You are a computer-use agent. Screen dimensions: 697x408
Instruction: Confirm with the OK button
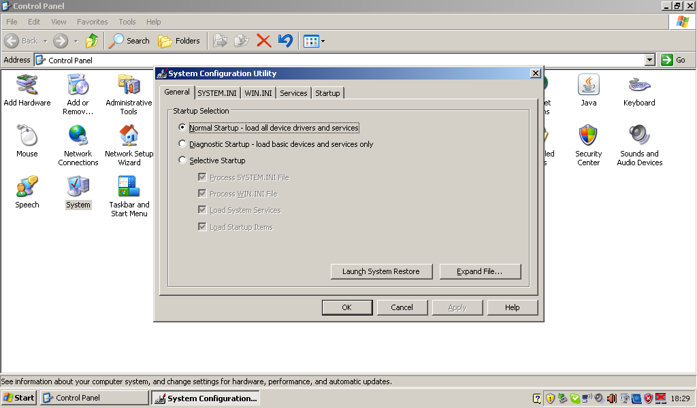346,307
